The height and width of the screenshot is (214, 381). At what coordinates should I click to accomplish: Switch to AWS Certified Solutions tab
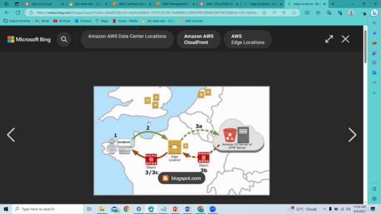132,4
